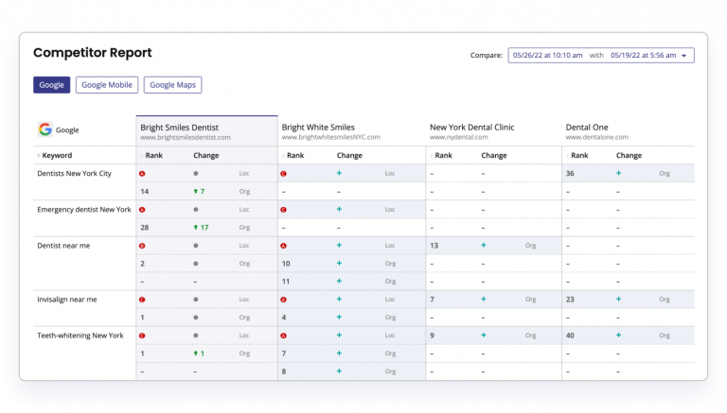Screen dimensions: 727x413
Task: Click the Emergency dentist New York keyword
Action: pos(83,210)
